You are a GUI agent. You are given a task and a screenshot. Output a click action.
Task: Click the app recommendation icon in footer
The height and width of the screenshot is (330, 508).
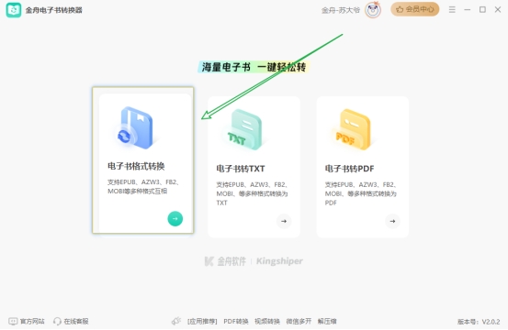176,321
